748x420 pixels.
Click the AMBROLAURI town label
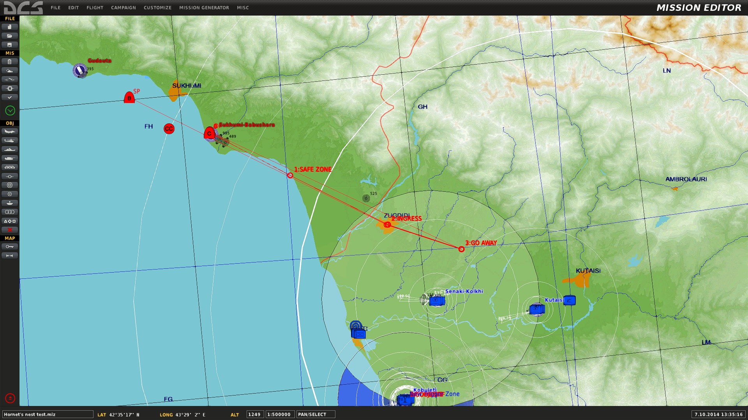click(686, 179)
